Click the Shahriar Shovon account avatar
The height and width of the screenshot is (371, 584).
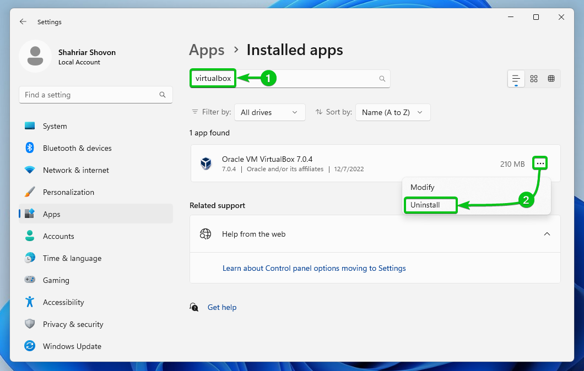35,56
